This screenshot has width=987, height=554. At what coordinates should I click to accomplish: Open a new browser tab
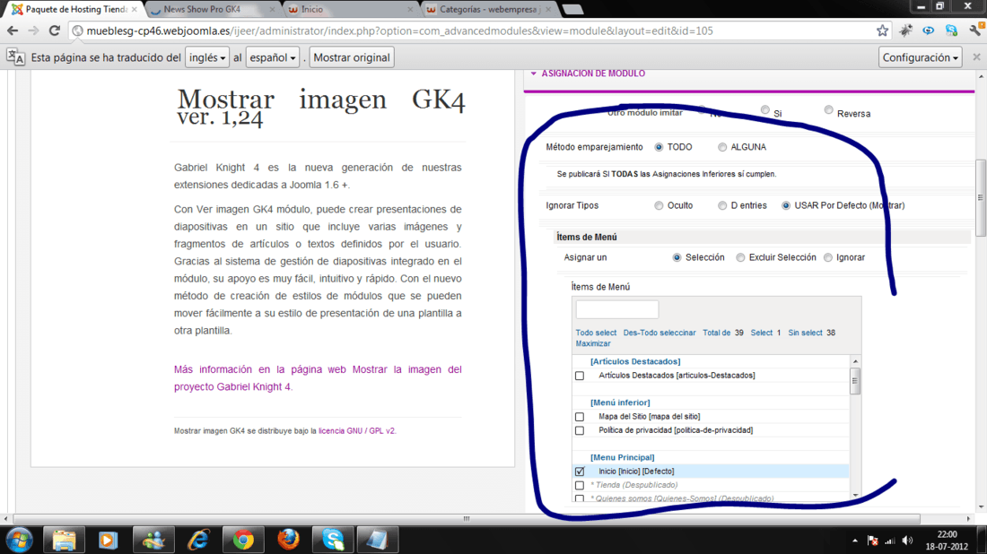tap(572, 10)
